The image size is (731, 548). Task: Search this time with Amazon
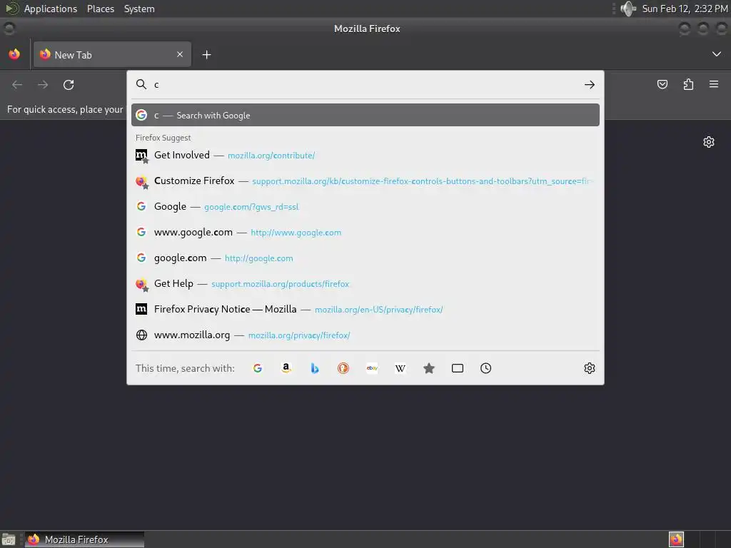[x=286, y=368]
